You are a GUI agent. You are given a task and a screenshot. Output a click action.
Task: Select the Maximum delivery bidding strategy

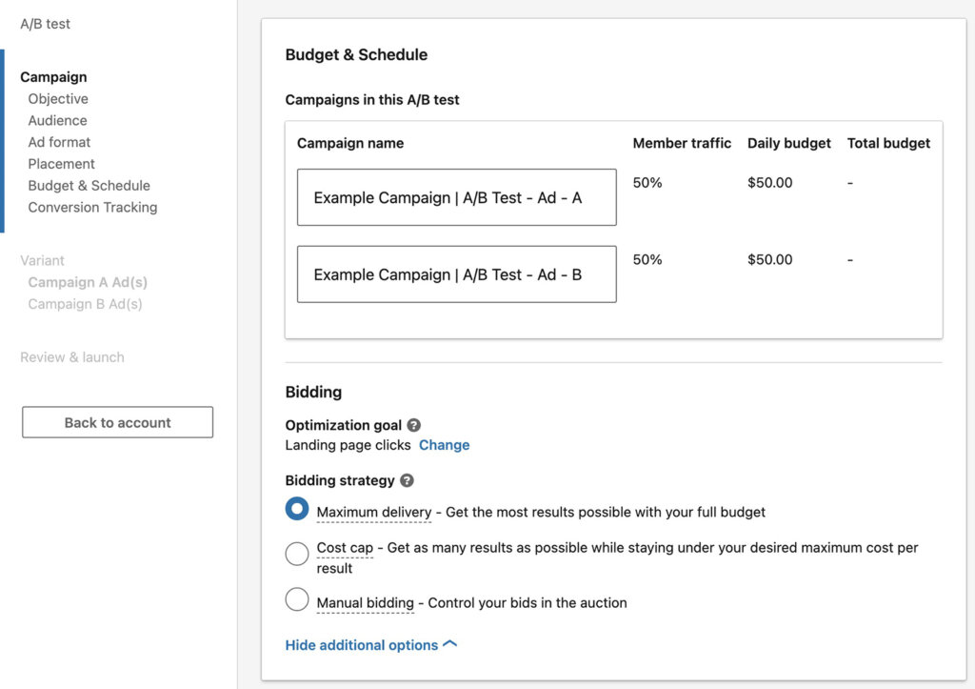297,509
